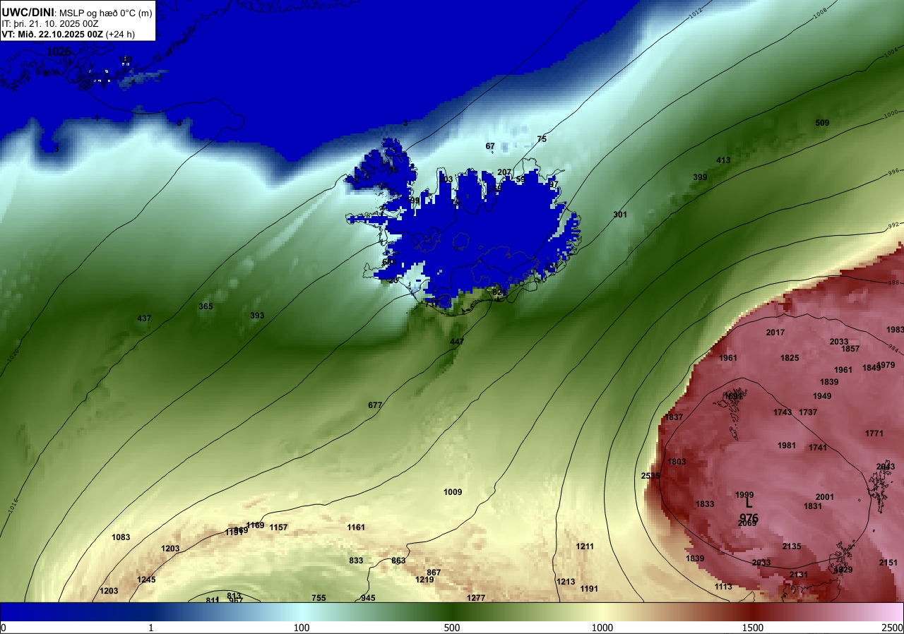
Task: Click the 1161 freezing-level value
Action: [x=356, y=527]
